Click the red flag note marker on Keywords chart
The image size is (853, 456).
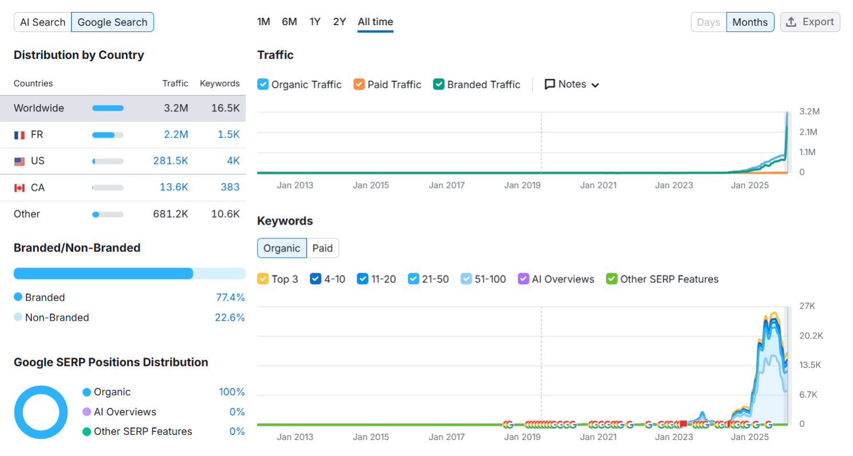tap(683, 424)
